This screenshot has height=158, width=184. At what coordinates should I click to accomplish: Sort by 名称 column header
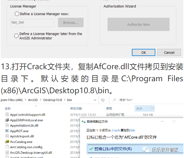pyautogui.click(x=8, y=108)
